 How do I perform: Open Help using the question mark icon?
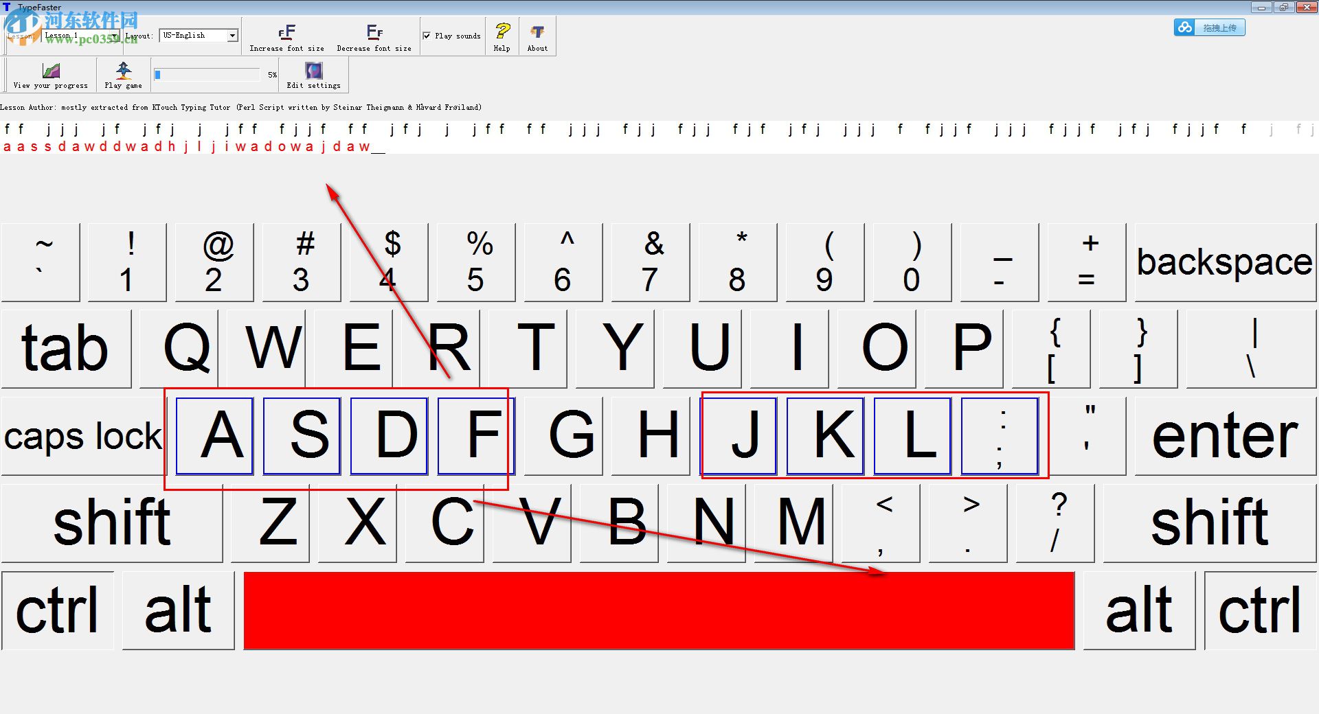501,32
